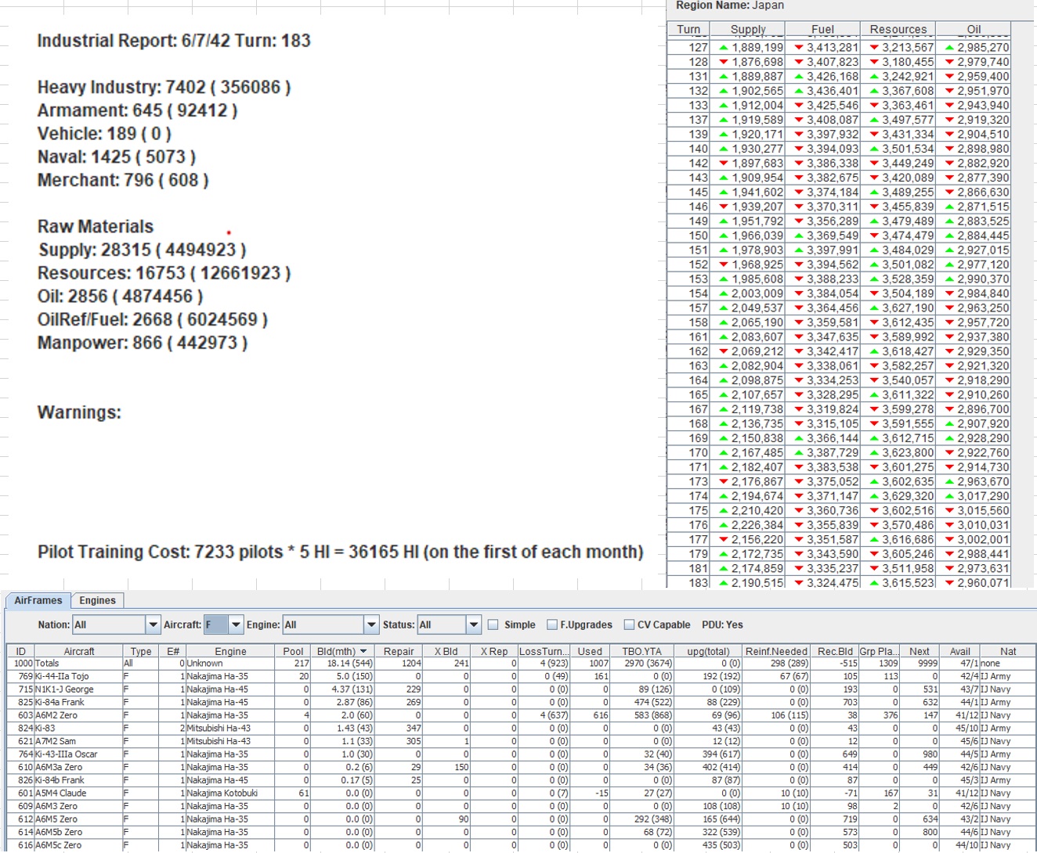Click the Rec.Bld column header
1037x853 pixels.
835,651
